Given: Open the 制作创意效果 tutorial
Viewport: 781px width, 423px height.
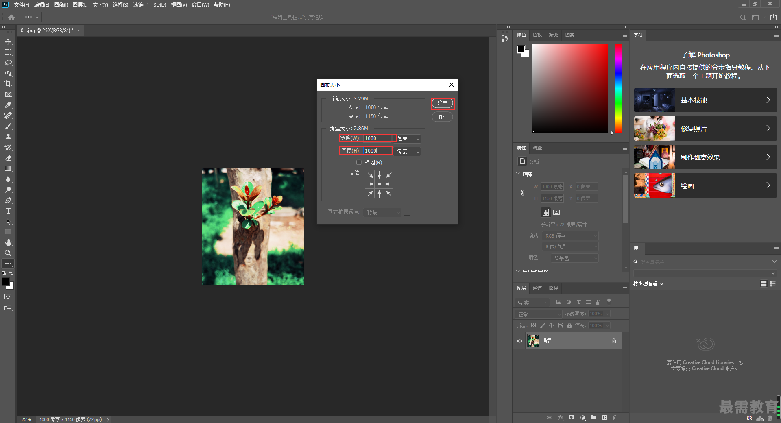Looking at the screenshot, I should 705,157.
